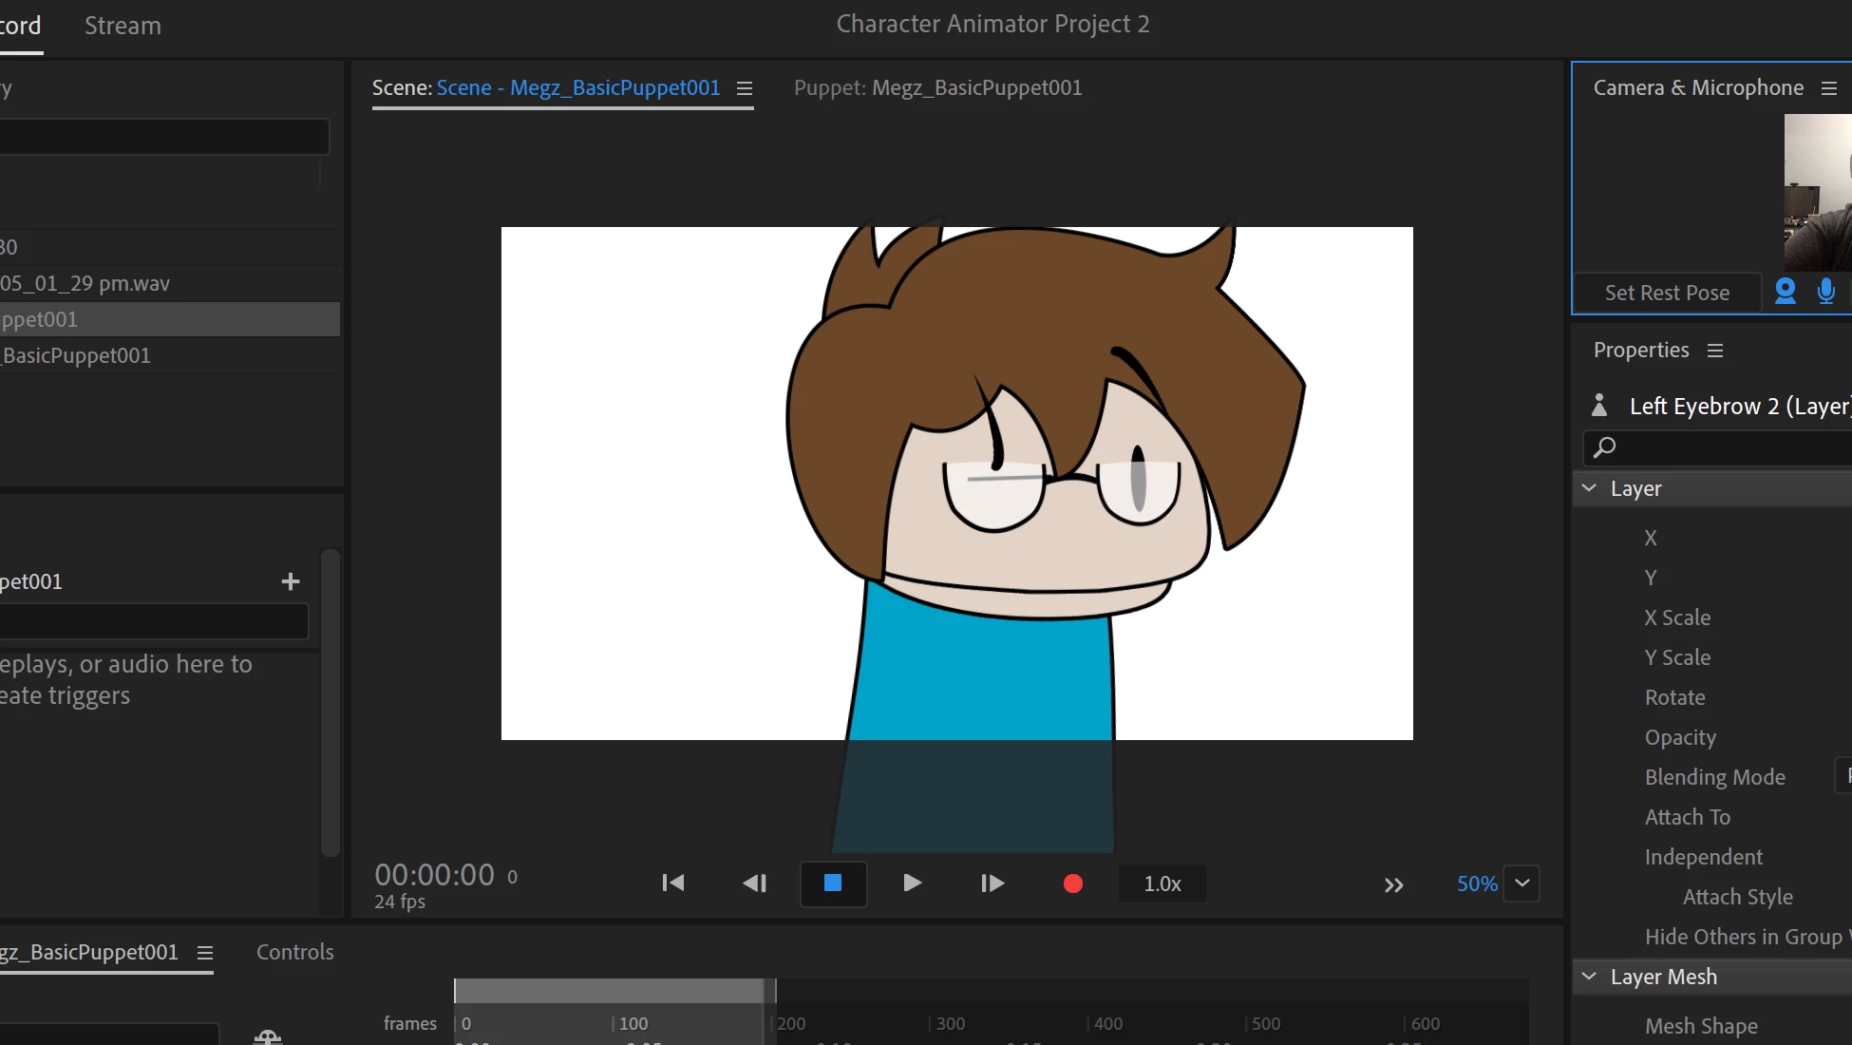The image size is (1852, 1045).
Task: Click the add trigger plus icon
Action: pos(291,581)
